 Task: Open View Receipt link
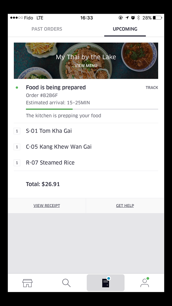[x=47, y=206]
